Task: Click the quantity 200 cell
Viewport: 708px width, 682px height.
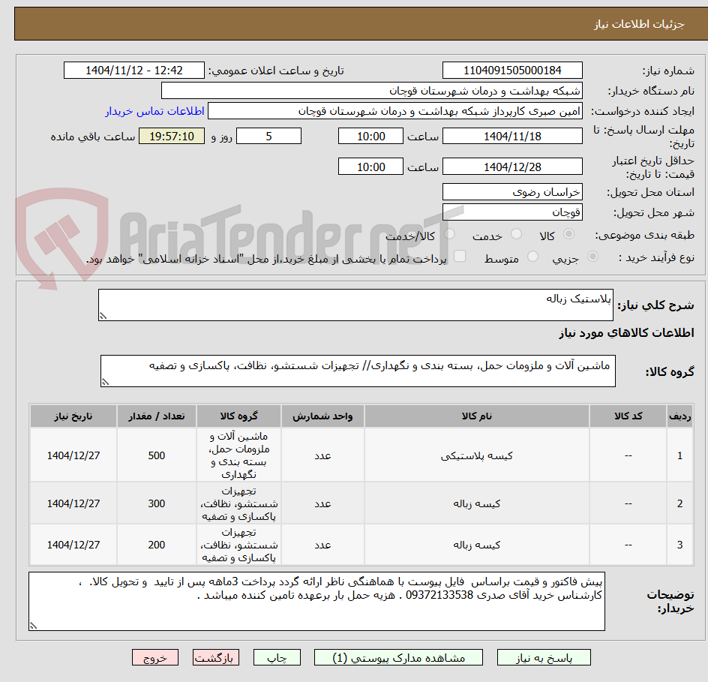Action: (157, 545)
